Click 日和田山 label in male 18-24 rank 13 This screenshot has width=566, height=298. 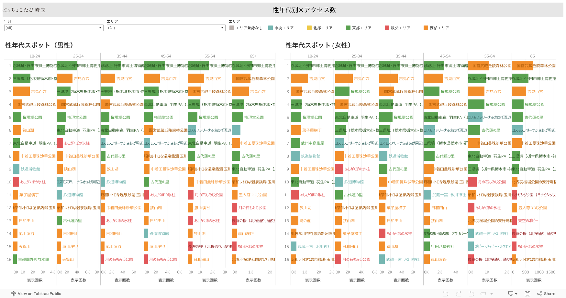[x=27, y=221]
